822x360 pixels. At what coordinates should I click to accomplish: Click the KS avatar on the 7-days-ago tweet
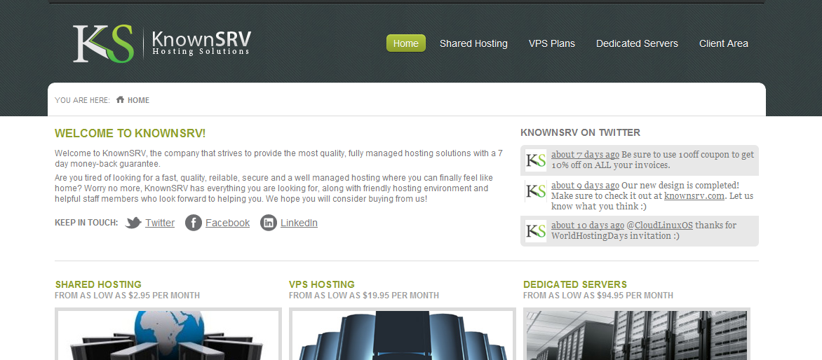(x=536, y=160)
